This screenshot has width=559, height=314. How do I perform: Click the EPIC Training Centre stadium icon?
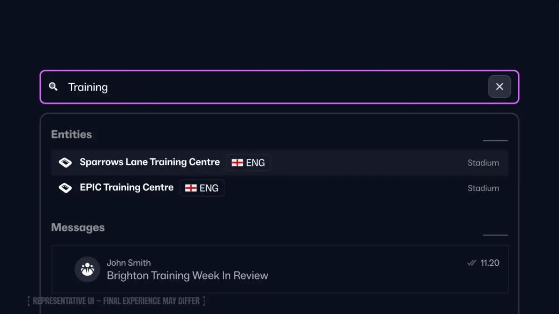[65, 188]
